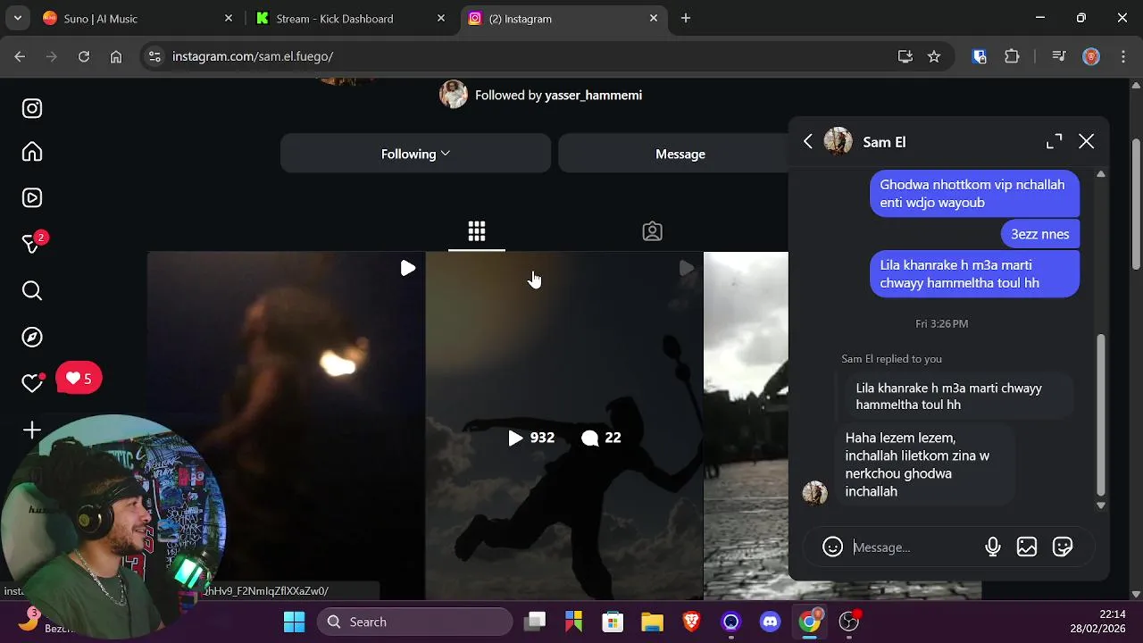
Task: Open File Explorer from taskbar
Action: click(x=652, y=622)
